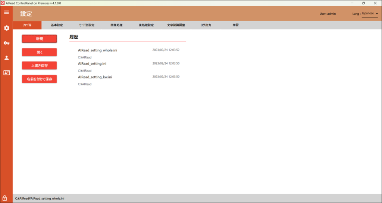Switch to the ファイル tab
382x203 pixels.
point(27,25)
